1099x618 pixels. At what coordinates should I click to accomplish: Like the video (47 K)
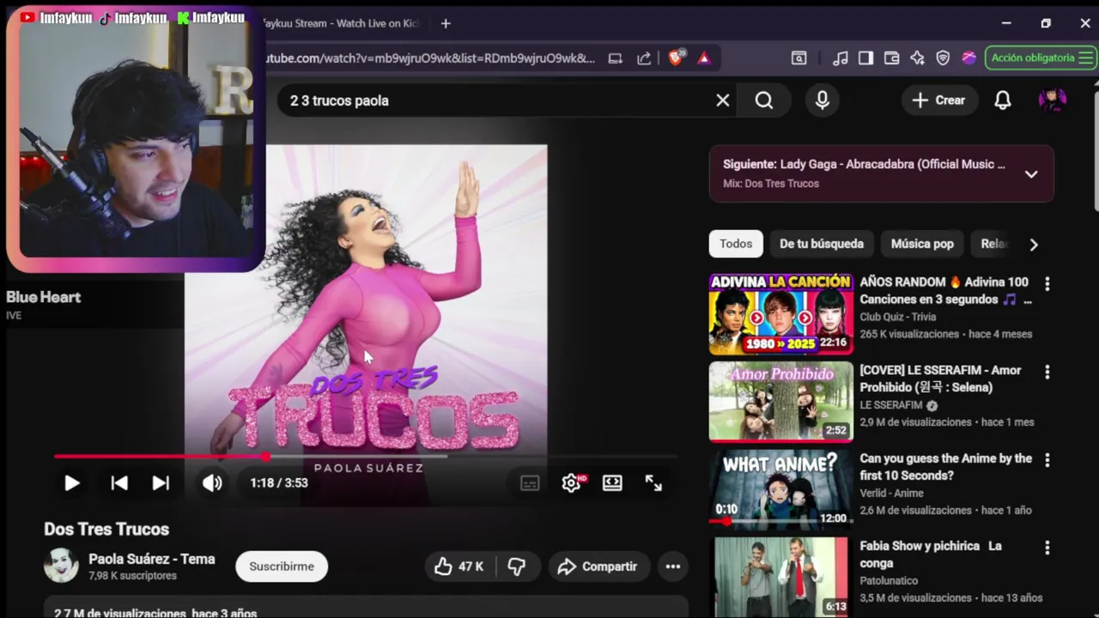459,566
